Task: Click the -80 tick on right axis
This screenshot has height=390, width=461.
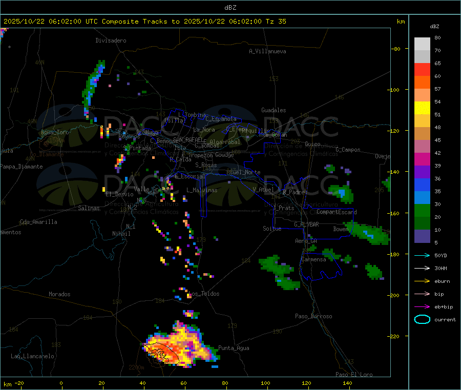Action: tap(396, 49)
